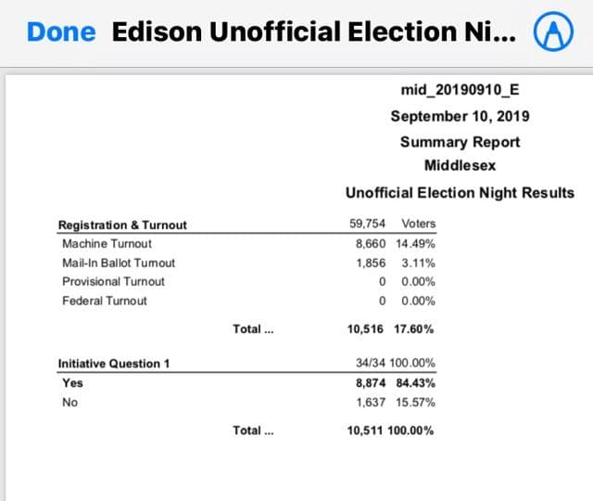Select the Provisional Turnout row label

click(113, 281)
